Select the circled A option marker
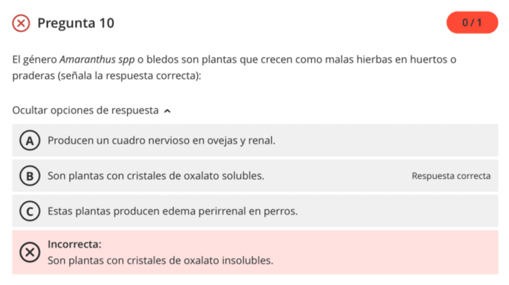 [28, 141]
